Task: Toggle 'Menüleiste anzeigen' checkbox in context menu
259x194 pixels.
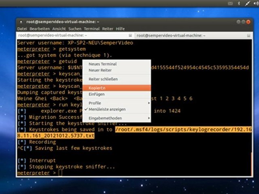Action: [x=107, y=109]
